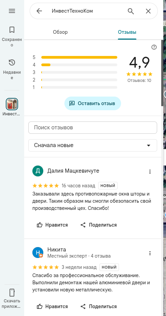Click the five-star row in Далия's review
Image resolution: width=166 pixels, height=316 pixels.
46,186
